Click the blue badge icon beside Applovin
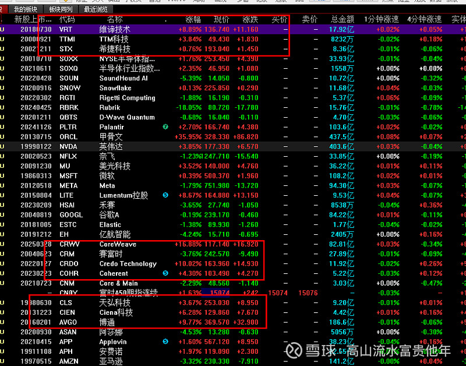The width and height of the screenshot is (466, 366). pyautogui.click(x=165, y=342)
